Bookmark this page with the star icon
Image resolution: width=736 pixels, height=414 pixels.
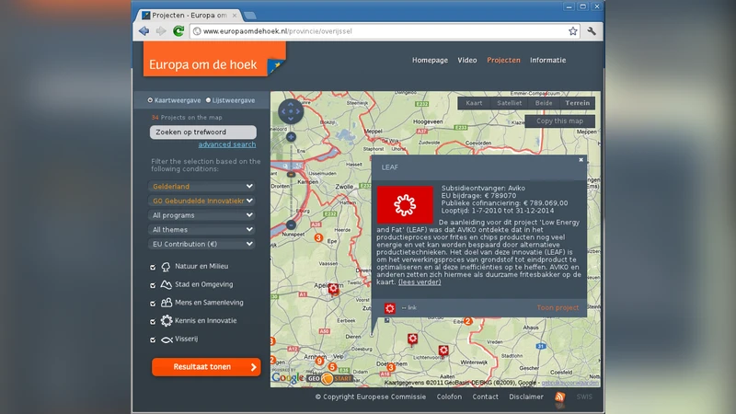(x=572, y=30)
